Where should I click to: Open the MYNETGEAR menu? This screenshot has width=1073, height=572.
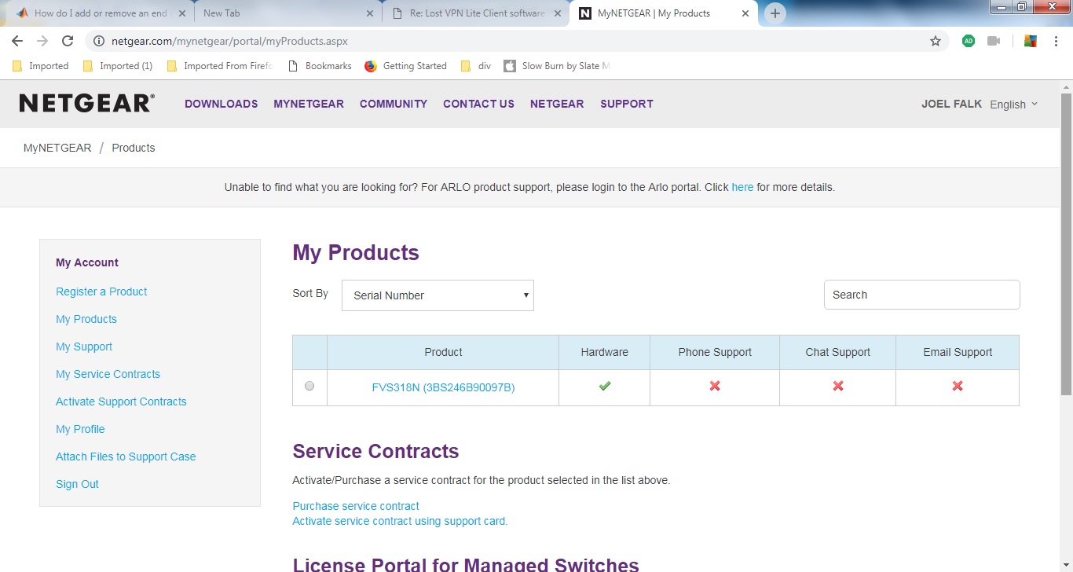point(309,104)
